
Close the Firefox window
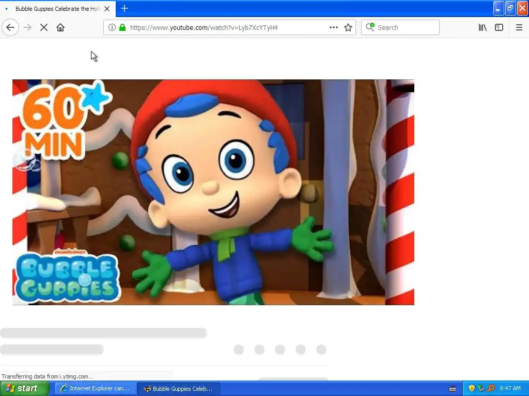pos(523,8)
